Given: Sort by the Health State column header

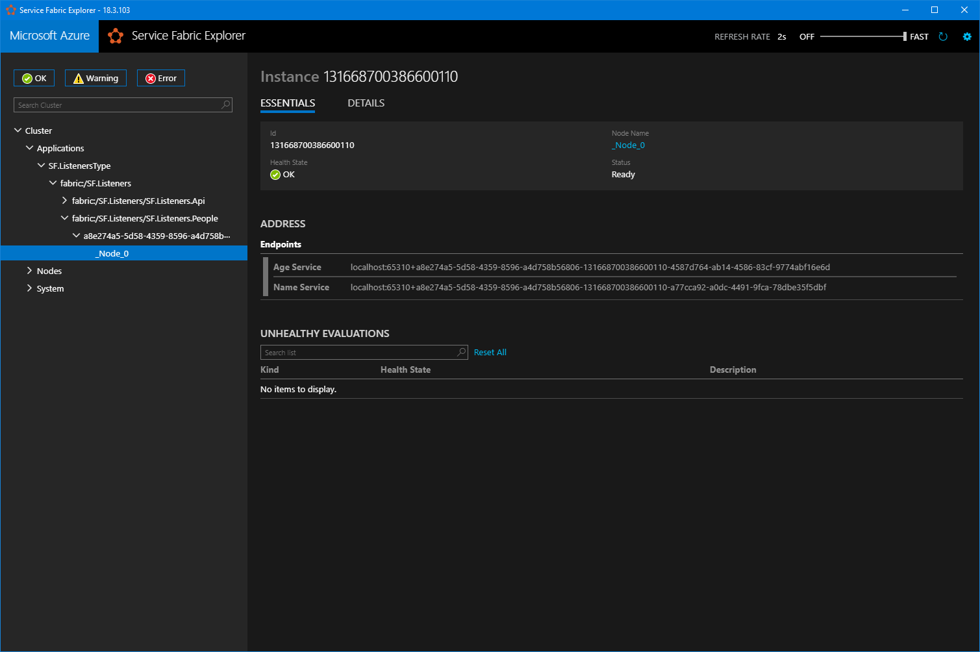Looking at the screenshot, I should point(405,370).
